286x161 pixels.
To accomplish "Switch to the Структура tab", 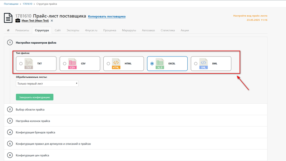I will coord(42,30).
